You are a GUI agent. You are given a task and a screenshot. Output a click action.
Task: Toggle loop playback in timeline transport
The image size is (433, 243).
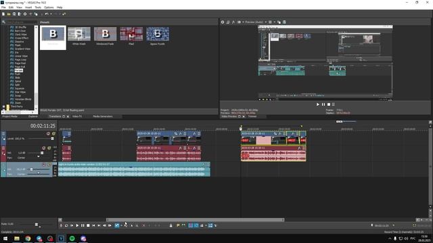click(66, 225)
